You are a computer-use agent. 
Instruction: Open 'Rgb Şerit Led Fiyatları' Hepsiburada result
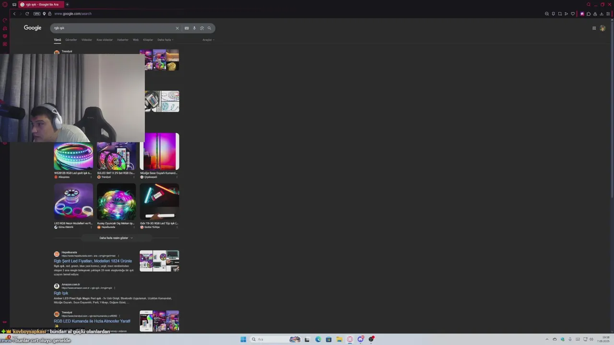coord(93,261)
